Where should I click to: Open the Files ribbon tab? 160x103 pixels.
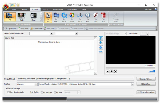[x=14, y=9]
